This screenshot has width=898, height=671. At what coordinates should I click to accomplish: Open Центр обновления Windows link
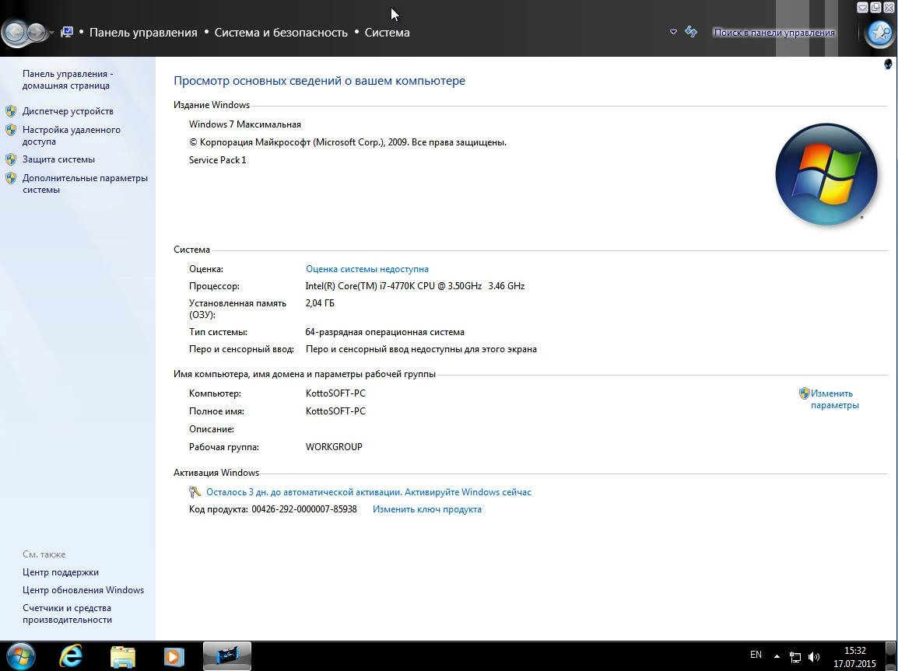click(x=83, y=590)
